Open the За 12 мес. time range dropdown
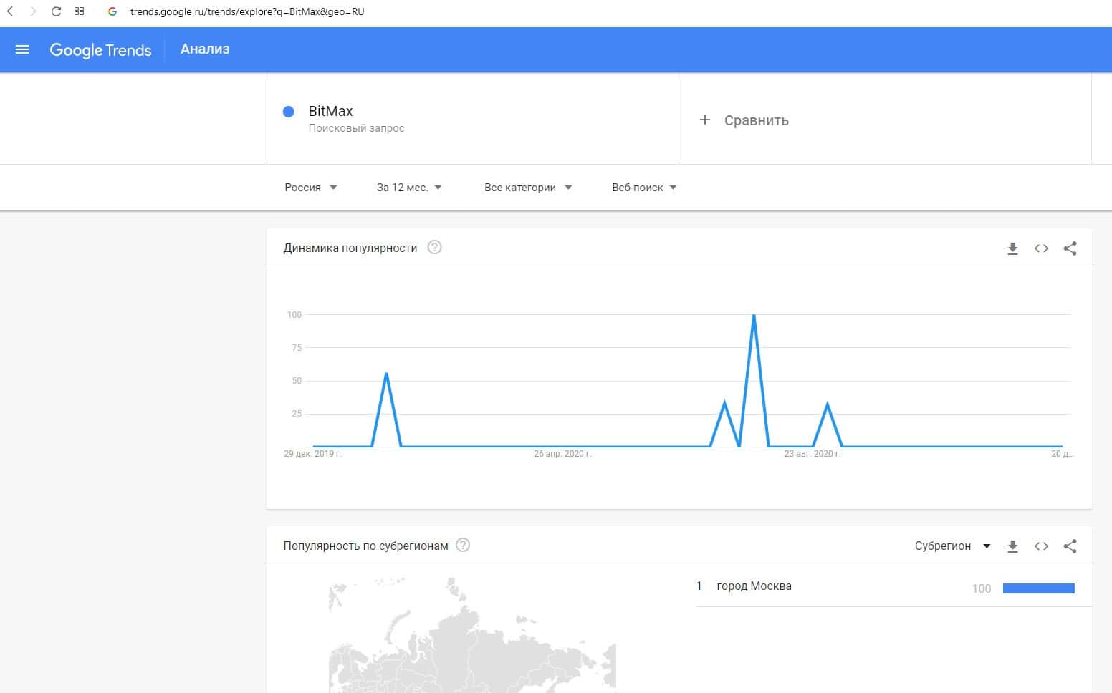This screenshot has width=1112, height=693. (409, 188)
